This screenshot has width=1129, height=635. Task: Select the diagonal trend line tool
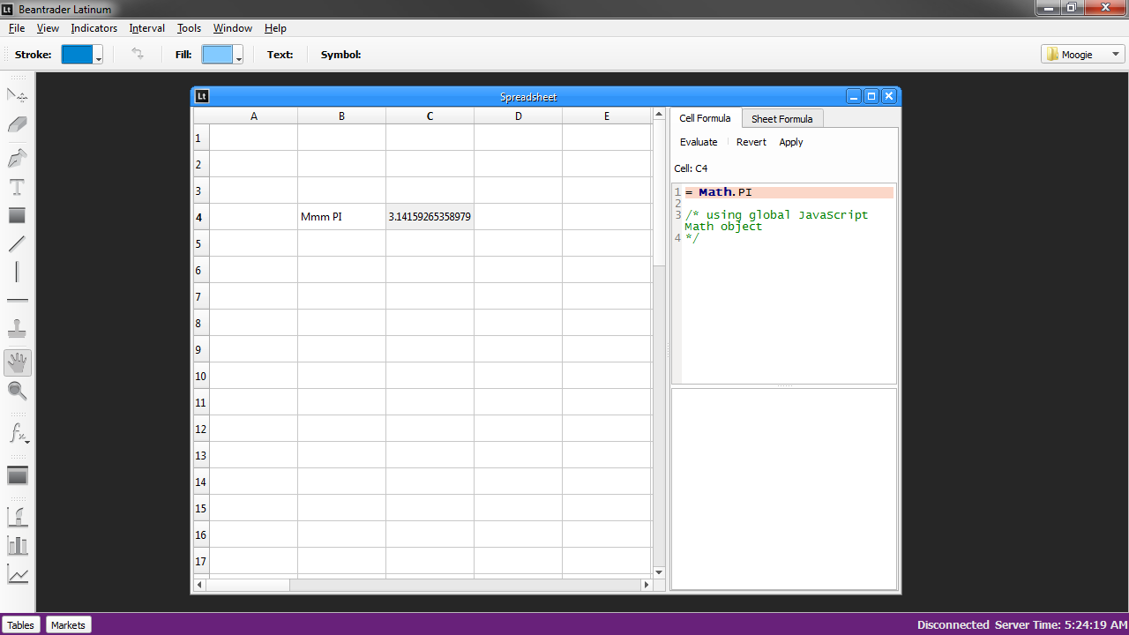(x=18, y=243)
